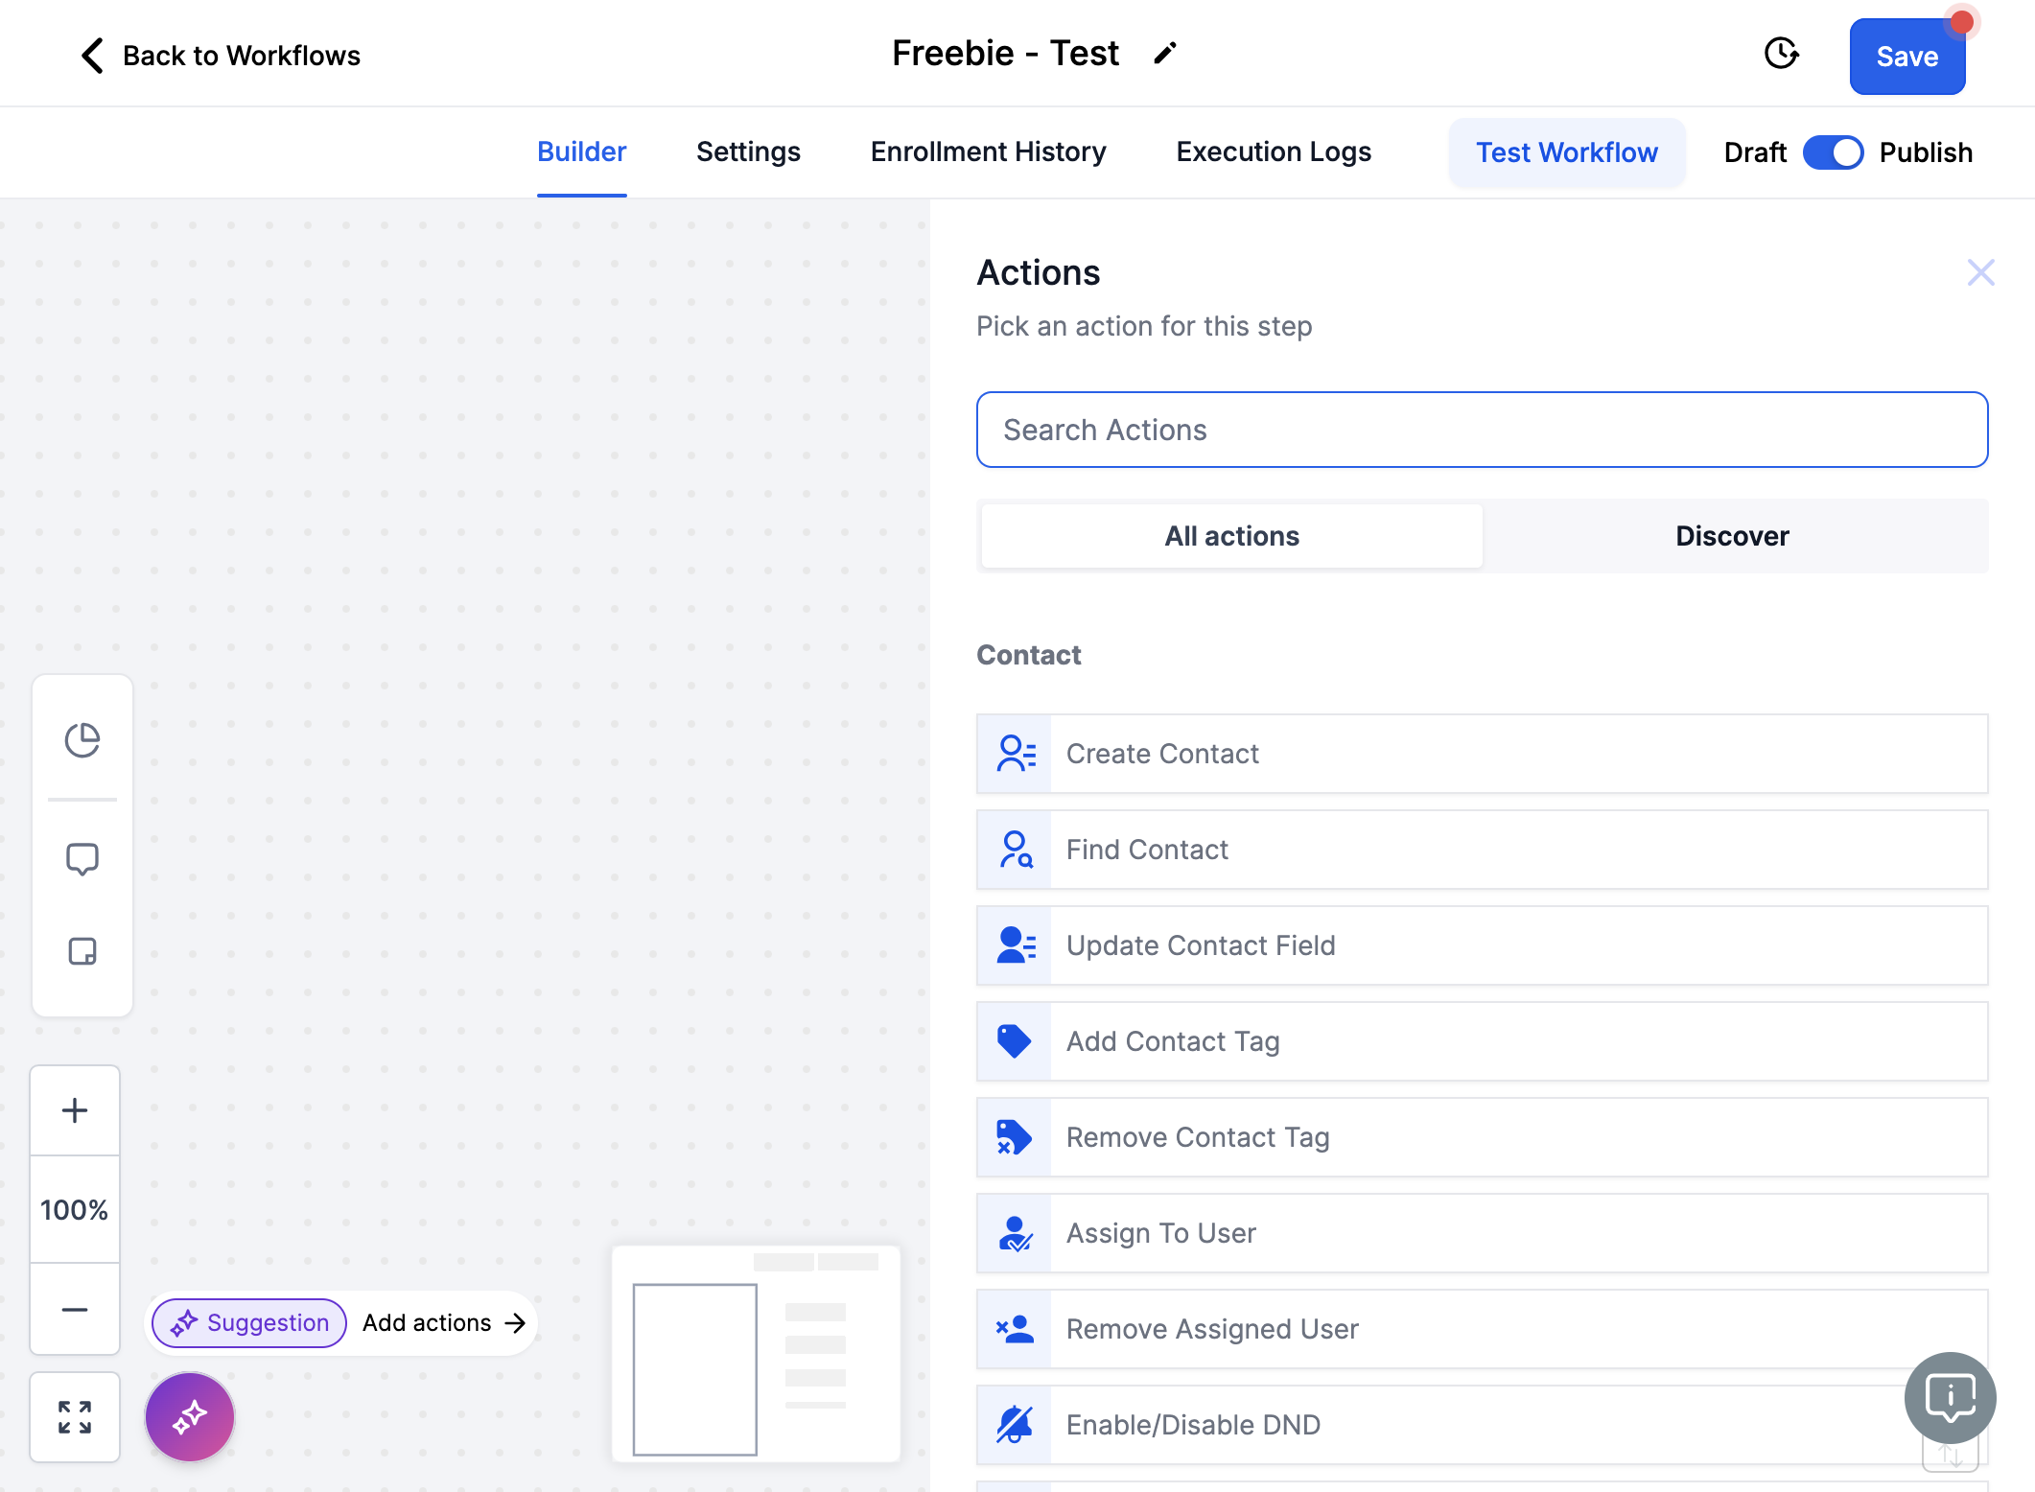Switch to the Discover actions tab
This screenshot has height=1492, width=2035.
(x=1732, y=536)
